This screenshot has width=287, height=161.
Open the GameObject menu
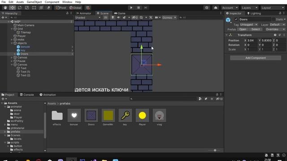34,2
